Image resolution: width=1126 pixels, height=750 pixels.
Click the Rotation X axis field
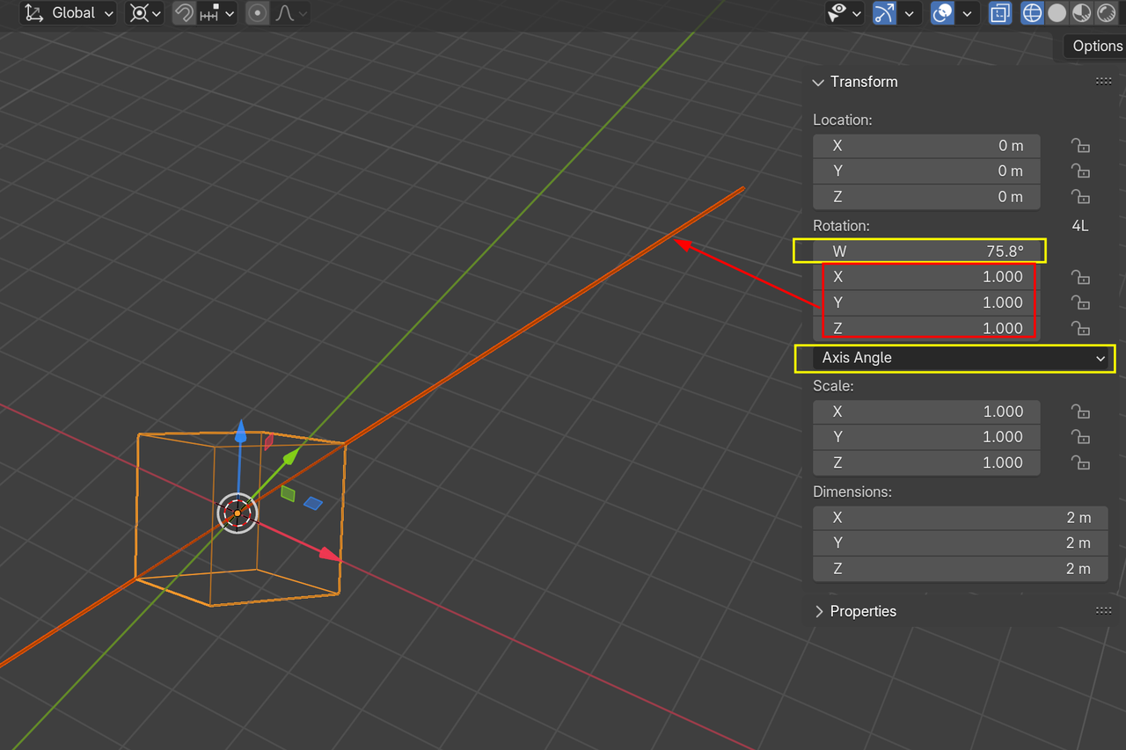[926, 277]
